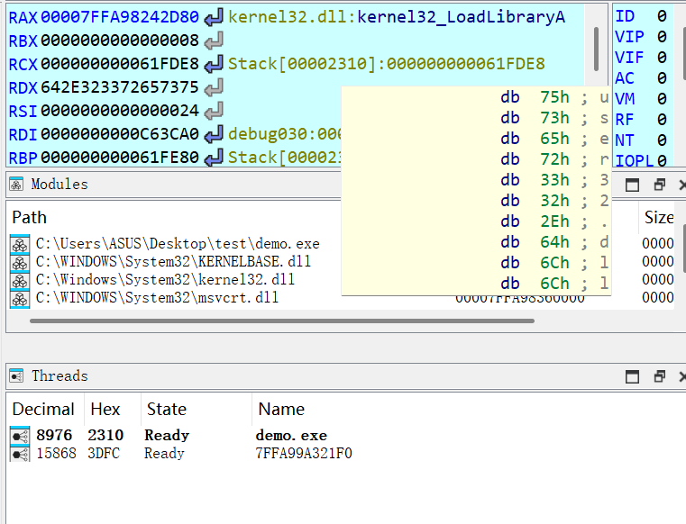Sort threads by the Decimal column
686x524 pixels.
point(43,409)
